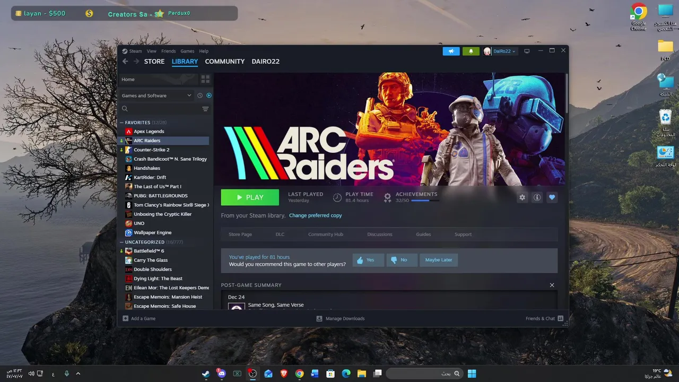Open the Friends menu
This screenshot has height=382, width=679.
click(x=168, y=51)
